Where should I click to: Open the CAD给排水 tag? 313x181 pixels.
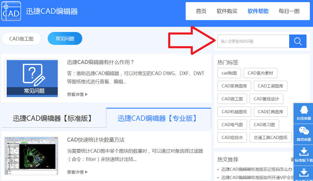click(232, 138)
